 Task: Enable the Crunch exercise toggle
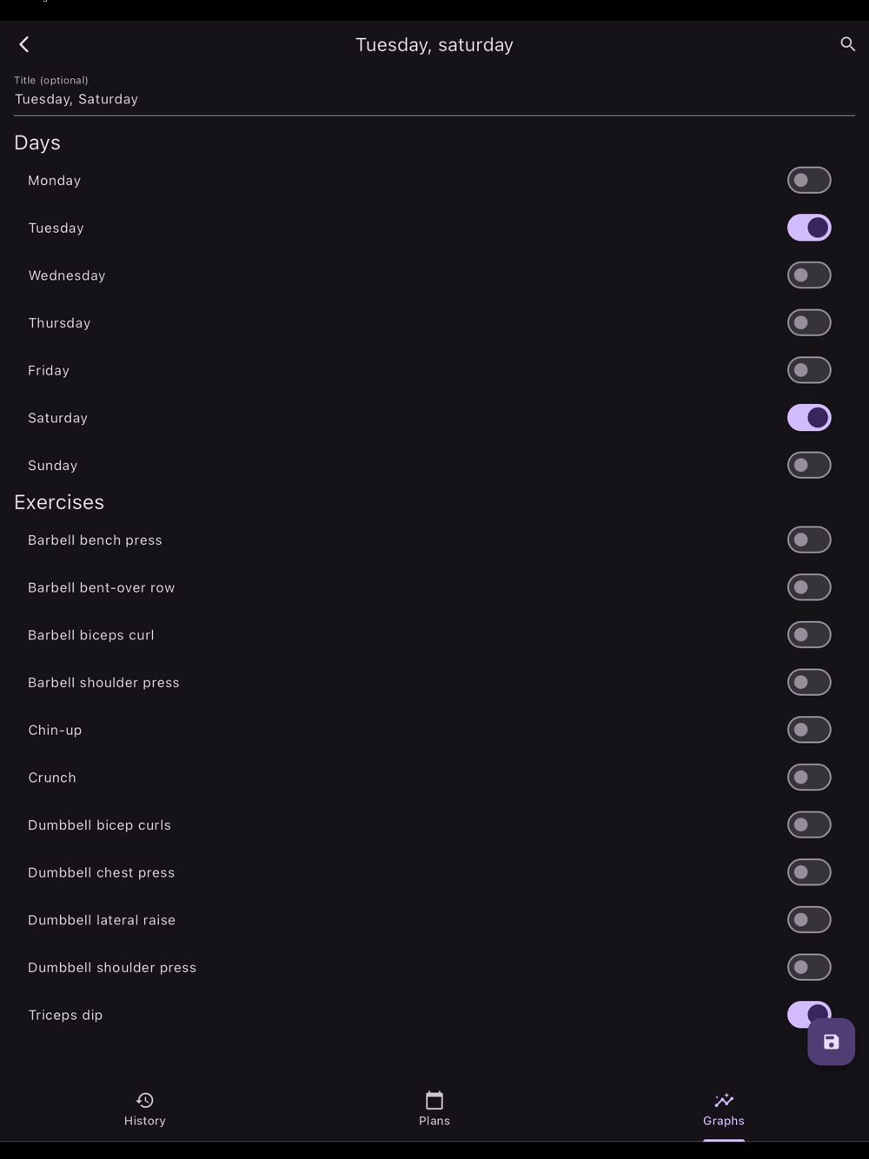[809, 778]
